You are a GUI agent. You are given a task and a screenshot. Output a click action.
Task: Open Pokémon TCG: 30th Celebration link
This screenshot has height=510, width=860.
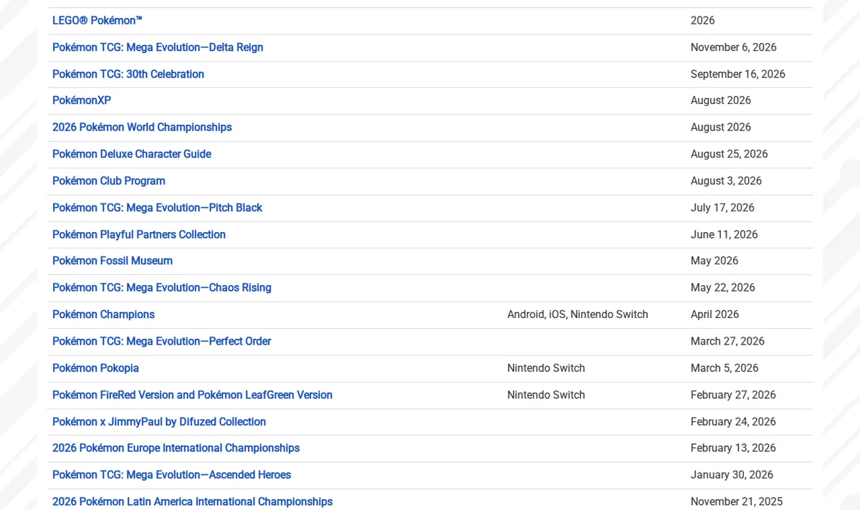pyautogui.click(x=128, y=74)
